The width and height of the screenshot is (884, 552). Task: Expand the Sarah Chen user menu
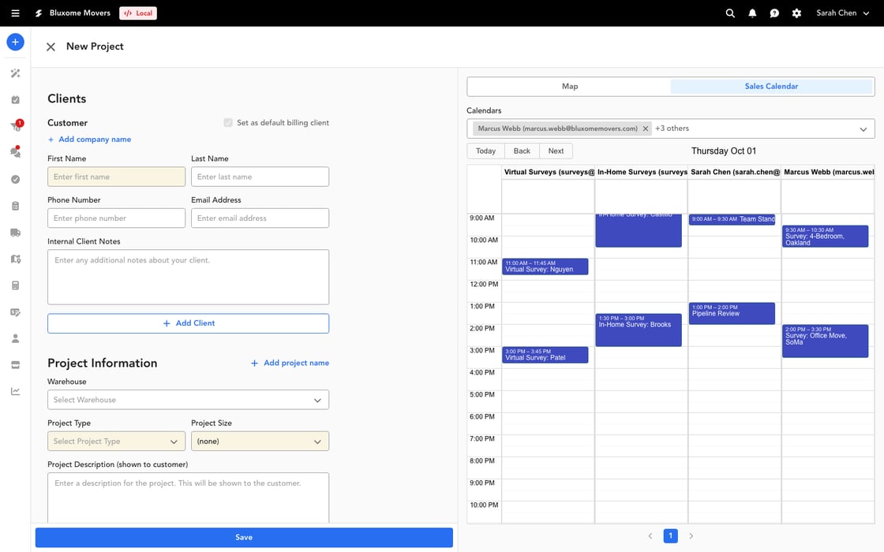pyautogui.click(x=843, y=13)
